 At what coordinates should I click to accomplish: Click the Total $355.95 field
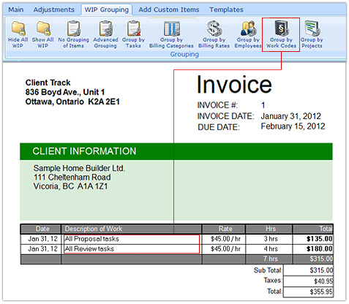coord(309,292)
